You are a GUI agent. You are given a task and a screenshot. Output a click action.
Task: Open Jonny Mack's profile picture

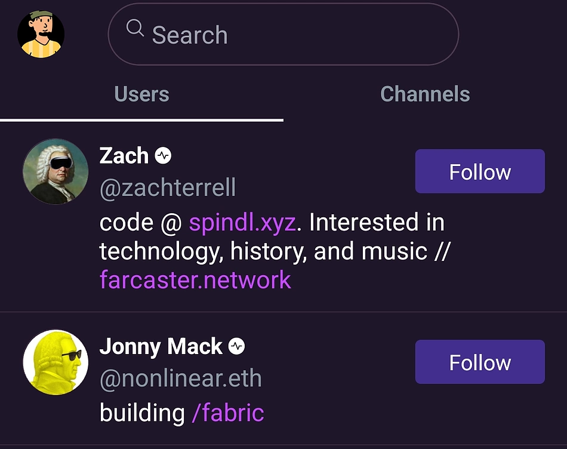click(55, 362)
